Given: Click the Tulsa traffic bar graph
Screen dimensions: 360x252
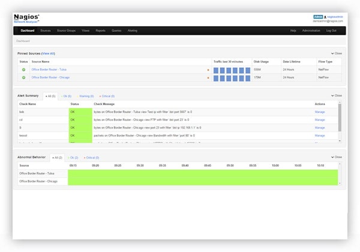Looking at the screenshot, I should click(x=231, y=70).
